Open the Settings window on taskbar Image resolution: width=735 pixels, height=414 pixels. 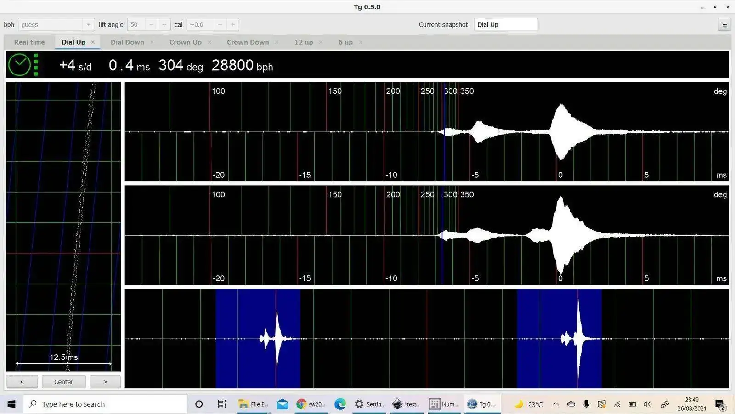pos(369,404)
